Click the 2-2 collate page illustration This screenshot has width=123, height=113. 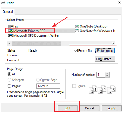point(102,90)
